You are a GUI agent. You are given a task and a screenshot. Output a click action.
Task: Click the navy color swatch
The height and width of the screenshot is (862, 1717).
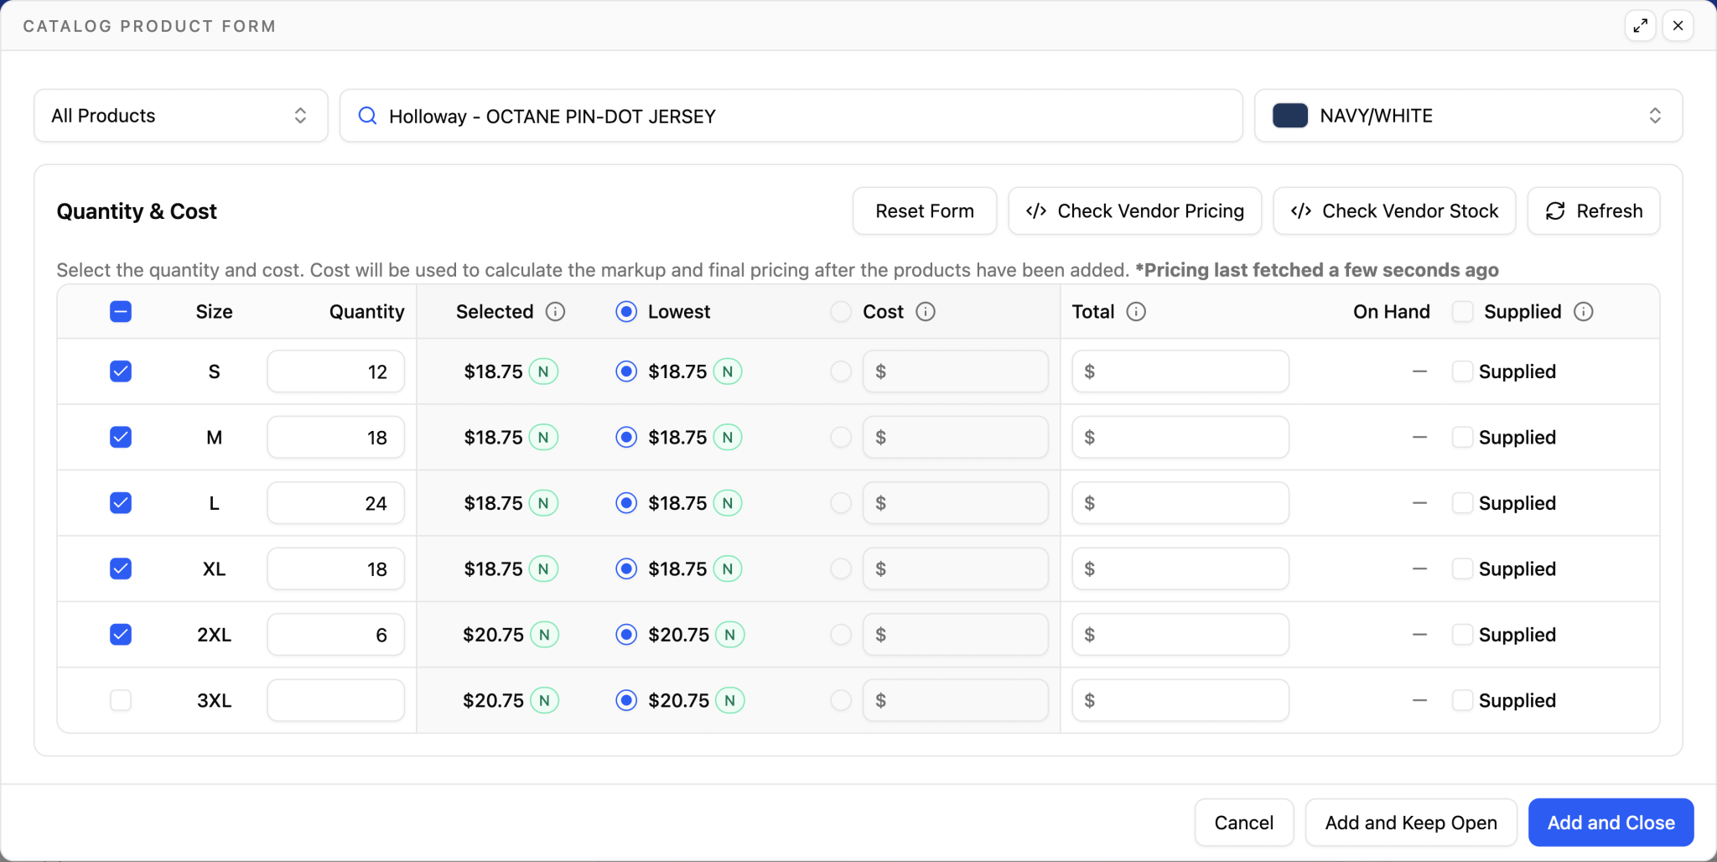1290,116
